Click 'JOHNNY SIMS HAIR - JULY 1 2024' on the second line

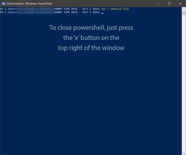point(76,12)
